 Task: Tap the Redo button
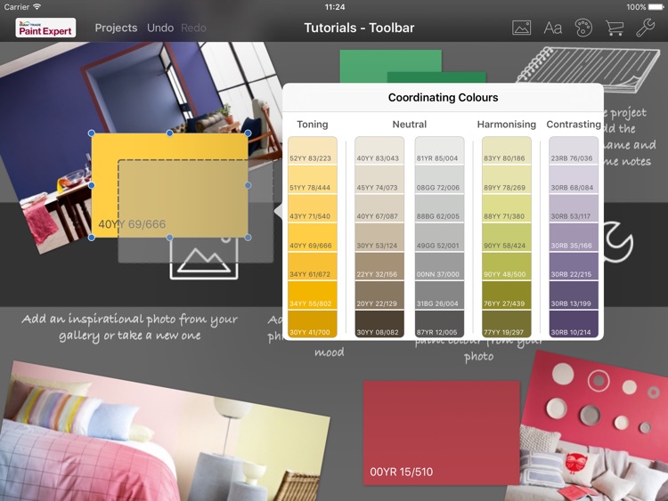[193, 28]
